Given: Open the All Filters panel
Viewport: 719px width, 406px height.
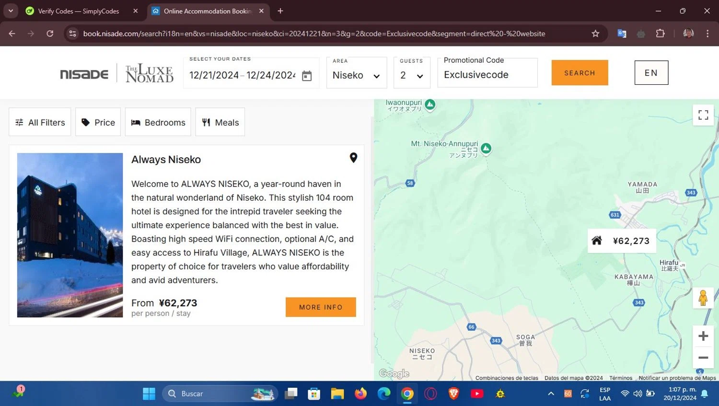Looking at the screenshot, I should pos(40,122).
